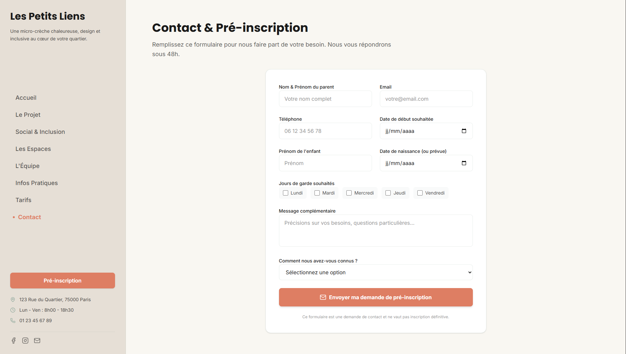The width and height of the screenshot is (626, 354).
Task: Open calendar picker for Date de début souhaitée
Action: pyautogui.click(x=464, y=131)
